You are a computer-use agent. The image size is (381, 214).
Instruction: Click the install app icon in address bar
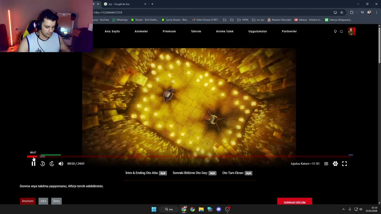pyautogui.click(x=335, y=12)
